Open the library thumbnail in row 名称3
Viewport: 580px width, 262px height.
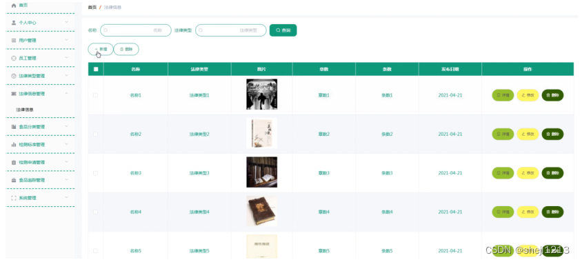coord(262,172)
